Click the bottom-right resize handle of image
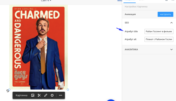 tap(68, 90)
